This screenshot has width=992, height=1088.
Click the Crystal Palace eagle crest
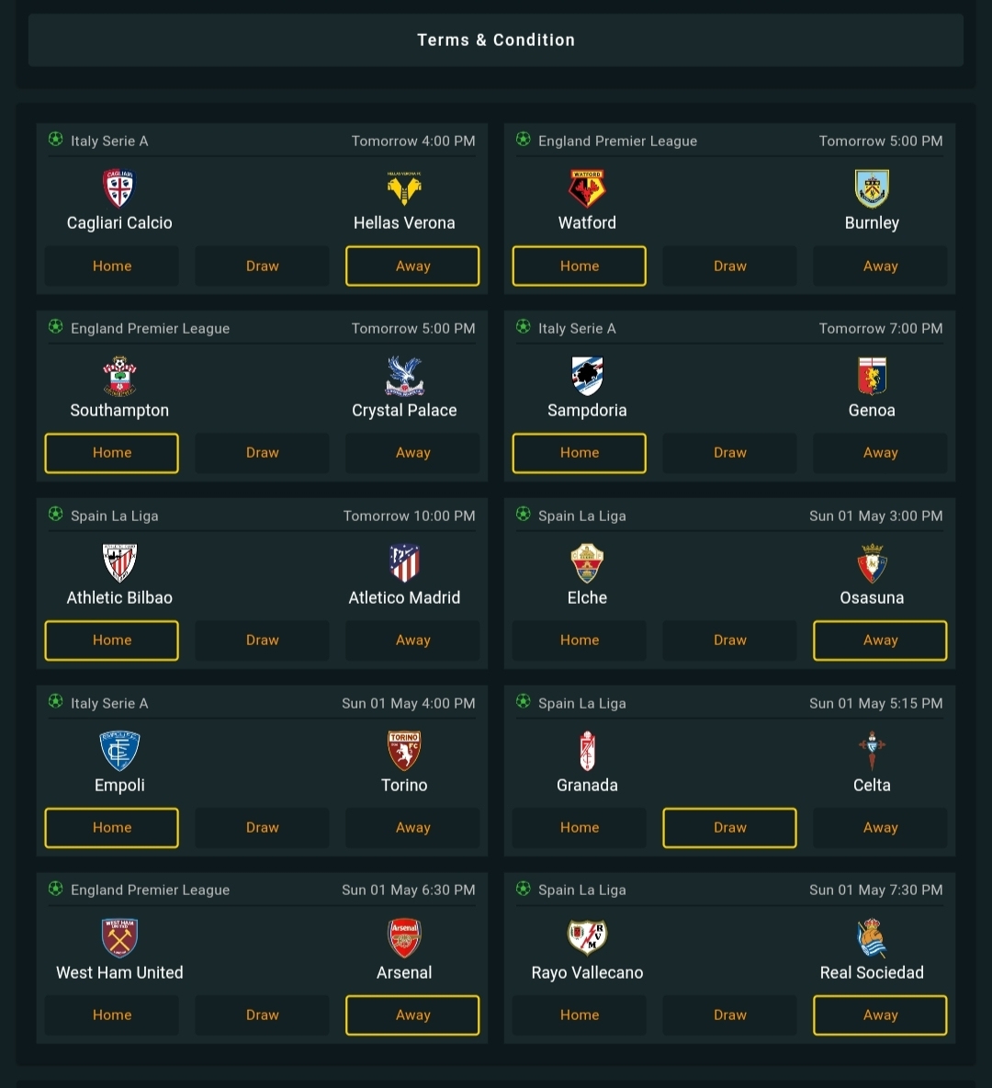pos(404,376)
